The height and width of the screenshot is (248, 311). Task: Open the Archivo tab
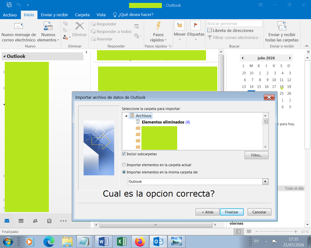(10, 15)
